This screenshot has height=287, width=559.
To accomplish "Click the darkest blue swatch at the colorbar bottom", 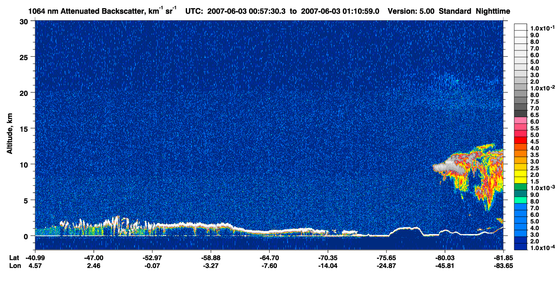I will pyautogui.click(x=521, y=247).
